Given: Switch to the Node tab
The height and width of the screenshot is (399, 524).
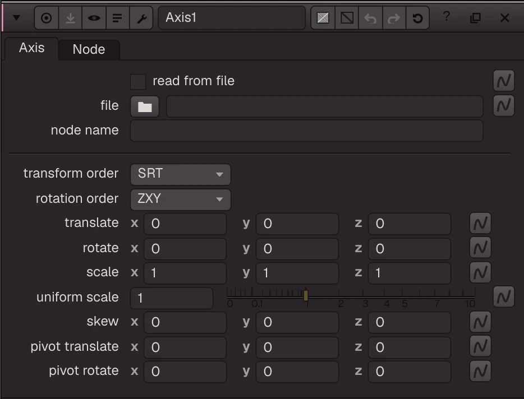Looking at the screenshot, I should (x=89, y=49).
